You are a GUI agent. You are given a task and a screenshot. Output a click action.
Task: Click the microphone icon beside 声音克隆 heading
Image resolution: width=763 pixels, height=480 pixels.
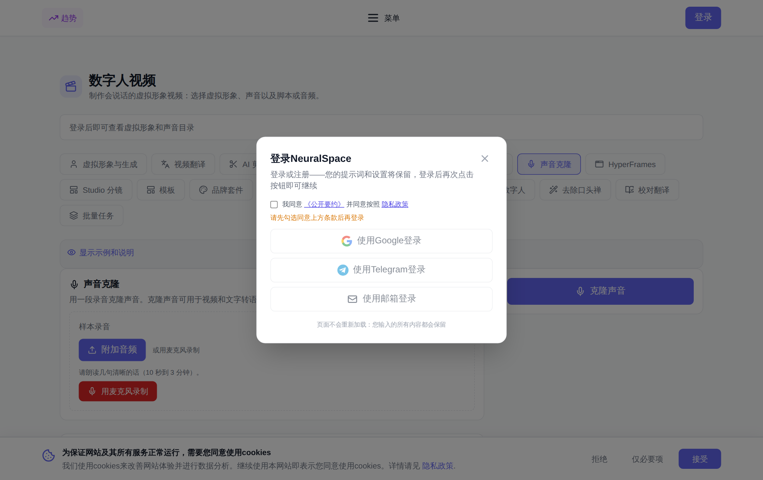point(74,284)
